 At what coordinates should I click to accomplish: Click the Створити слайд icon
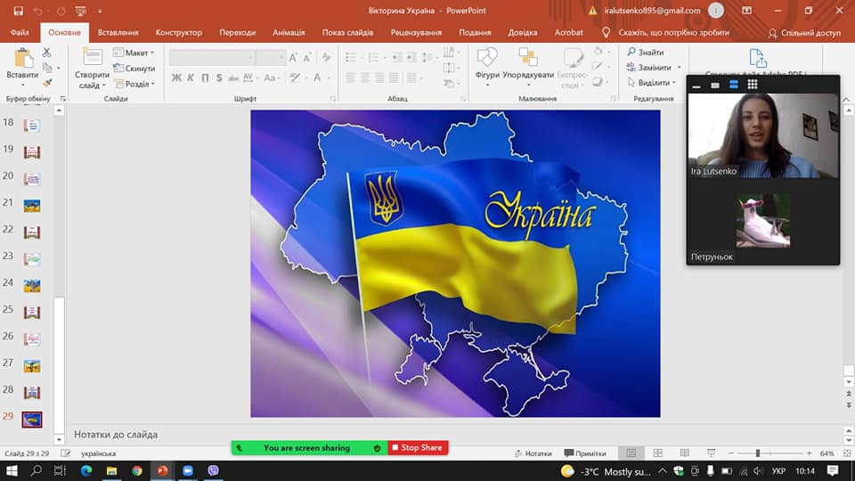(92, 57)
